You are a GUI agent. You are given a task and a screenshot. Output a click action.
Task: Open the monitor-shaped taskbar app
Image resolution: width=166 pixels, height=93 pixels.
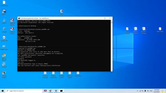(56, 91)
